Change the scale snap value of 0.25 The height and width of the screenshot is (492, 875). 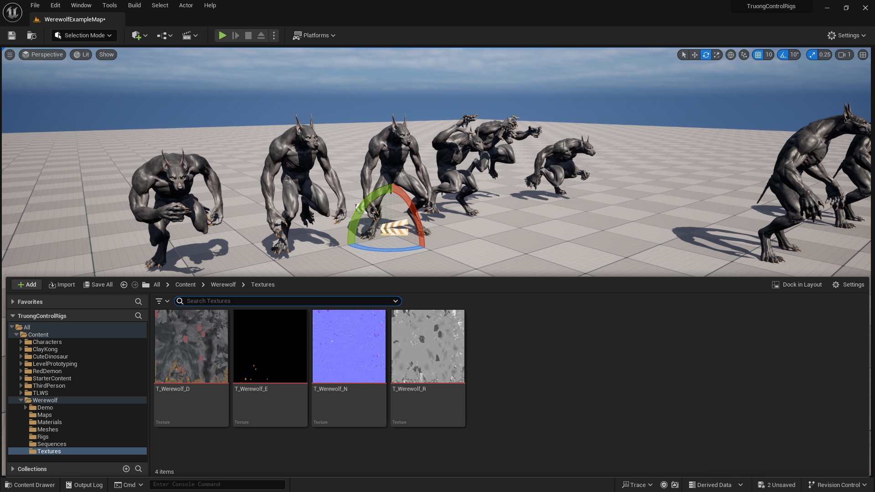825,55
